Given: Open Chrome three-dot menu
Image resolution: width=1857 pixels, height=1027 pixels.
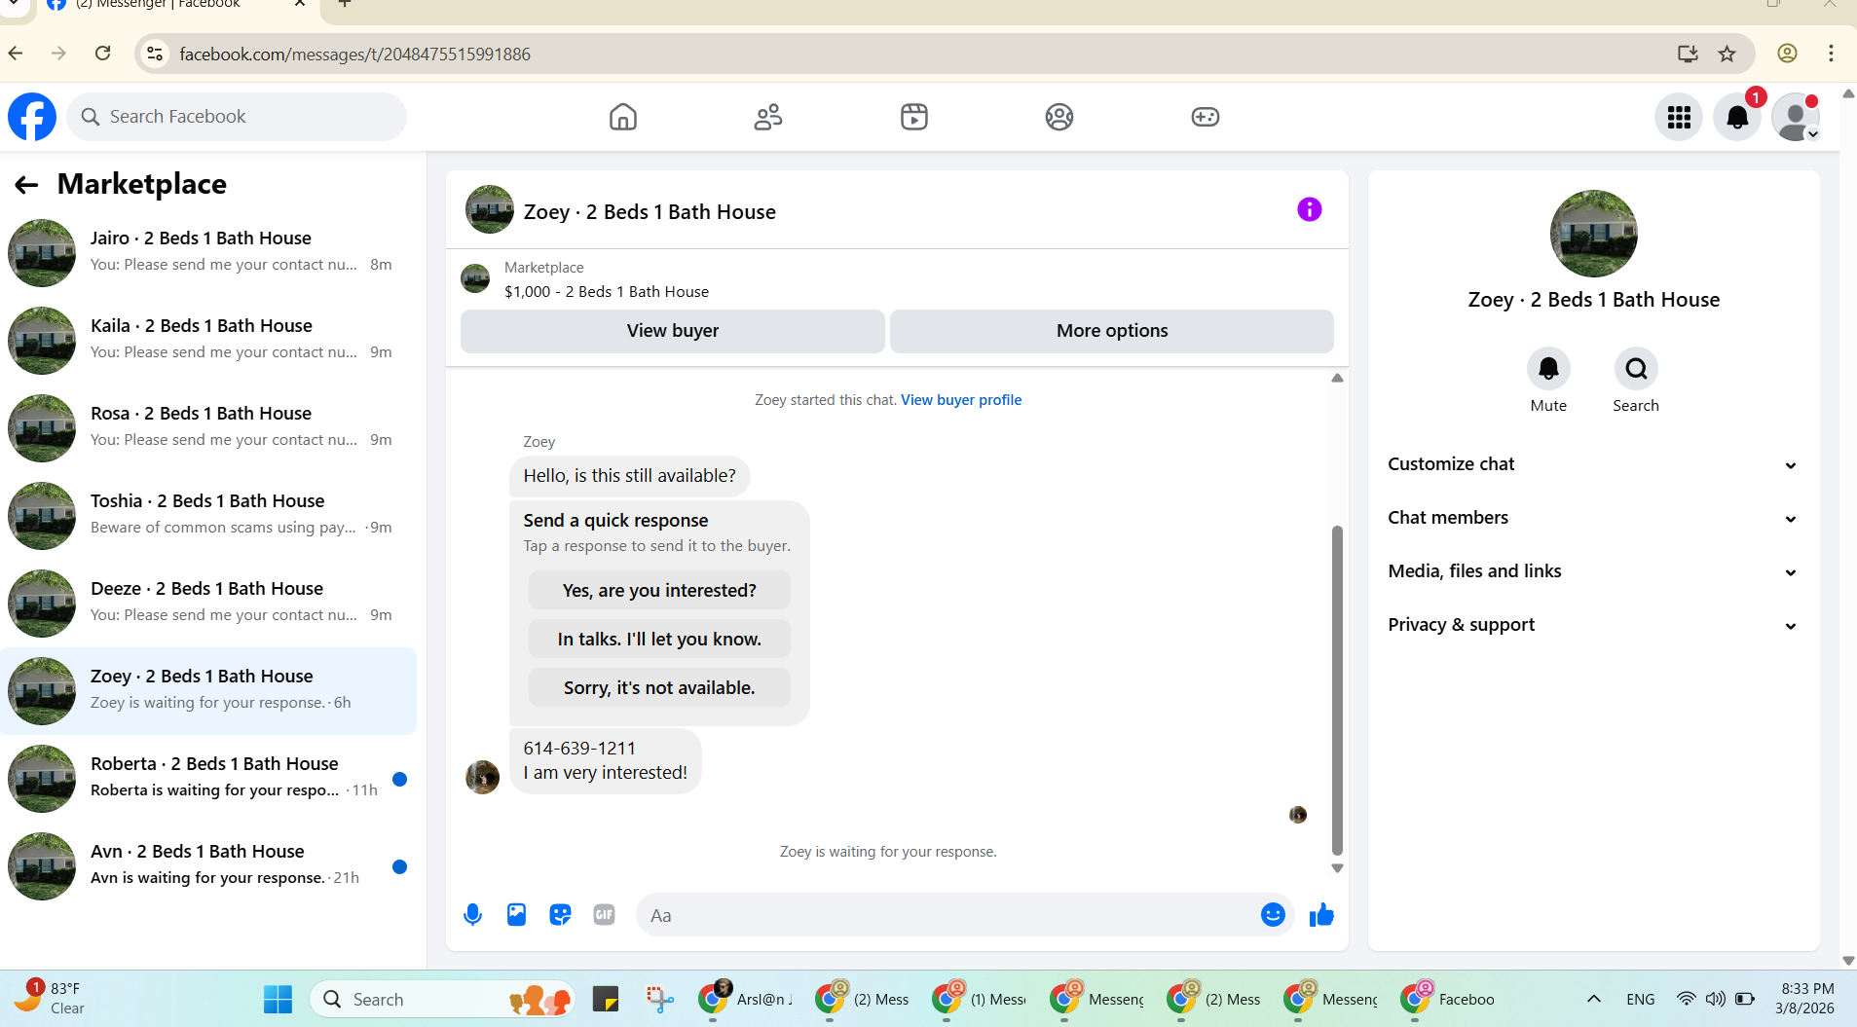Looking at the screenshot, I should 1831,54.
